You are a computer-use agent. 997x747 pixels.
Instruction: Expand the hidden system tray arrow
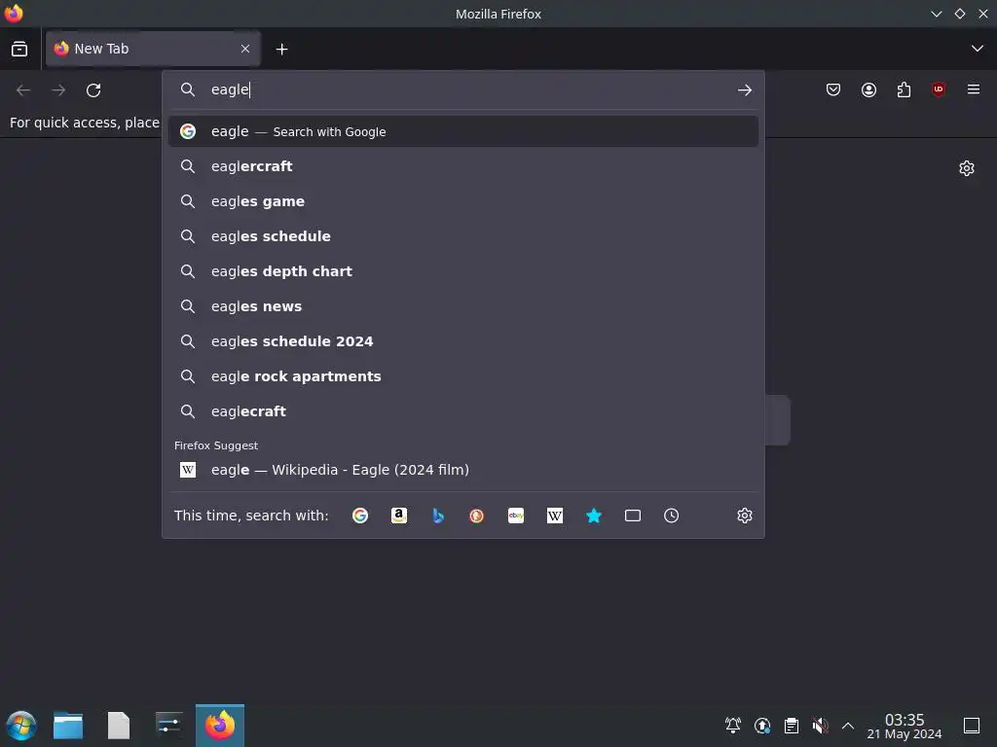click(848, 725)
